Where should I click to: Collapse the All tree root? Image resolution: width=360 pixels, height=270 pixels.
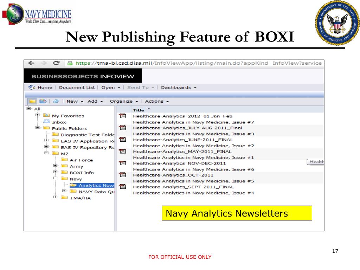tap(28, 108)
